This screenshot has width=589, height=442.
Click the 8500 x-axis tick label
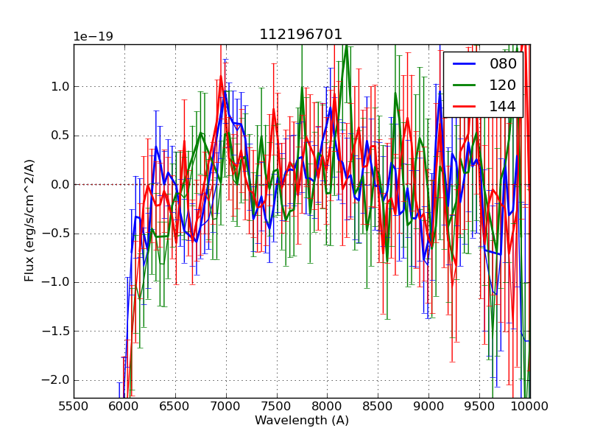(x=378, y=406)
